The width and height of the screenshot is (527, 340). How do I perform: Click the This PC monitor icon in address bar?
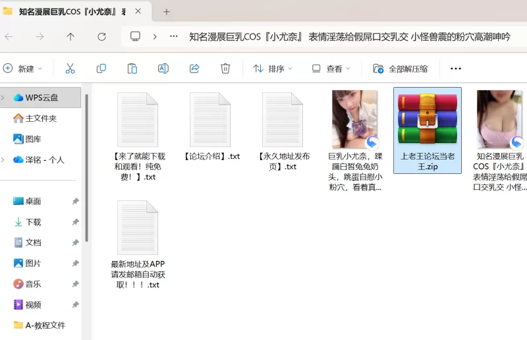pos(135,36)
